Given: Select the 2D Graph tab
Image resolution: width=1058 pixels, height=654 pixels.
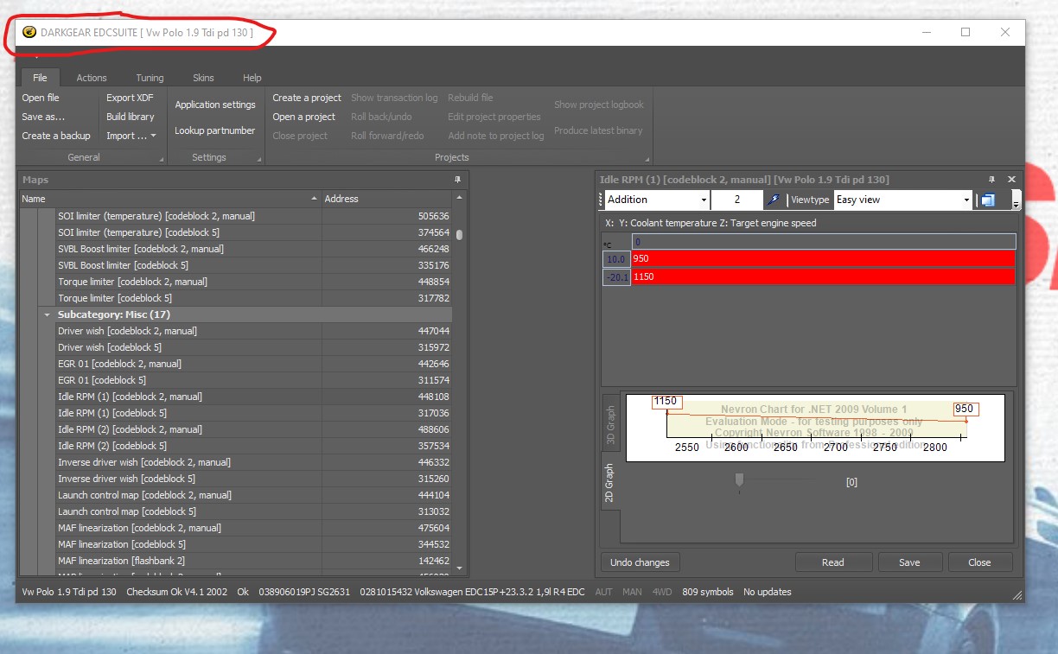Looking at the screenshot, I should (x=610, y=483).
